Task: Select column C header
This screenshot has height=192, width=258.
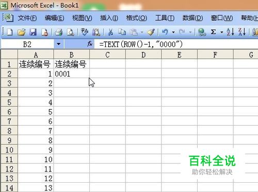Action: (107, 55)
